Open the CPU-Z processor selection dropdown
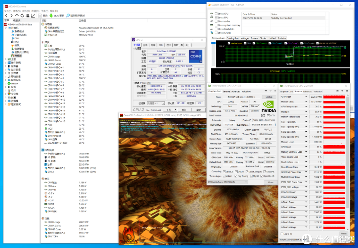Image resolution: width=358 pixels, height=248 pixels. [x=156, y=103]
